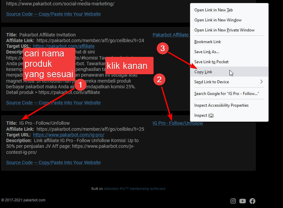Open the Facebook icon in footer
The image size is (283, 208).
(x=252, y=201)
